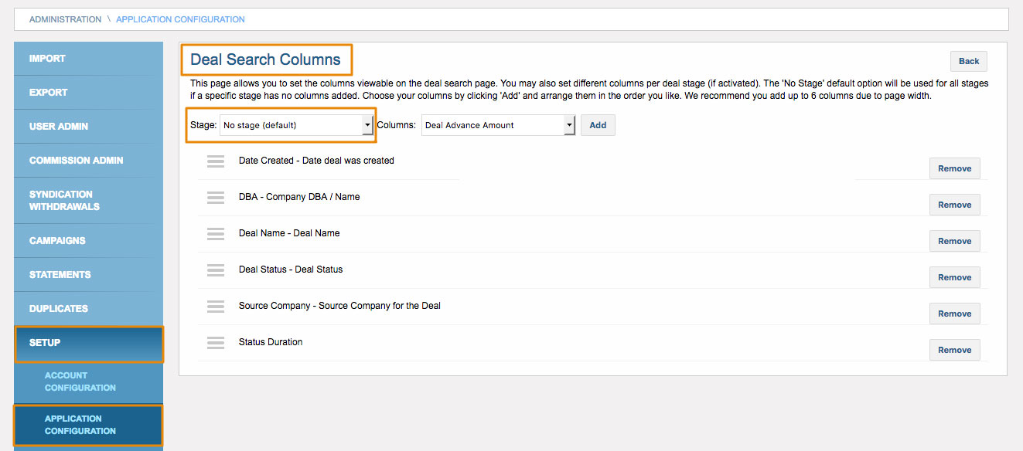
Task: Open the Import sidebar section
Action: click(89, 59)
